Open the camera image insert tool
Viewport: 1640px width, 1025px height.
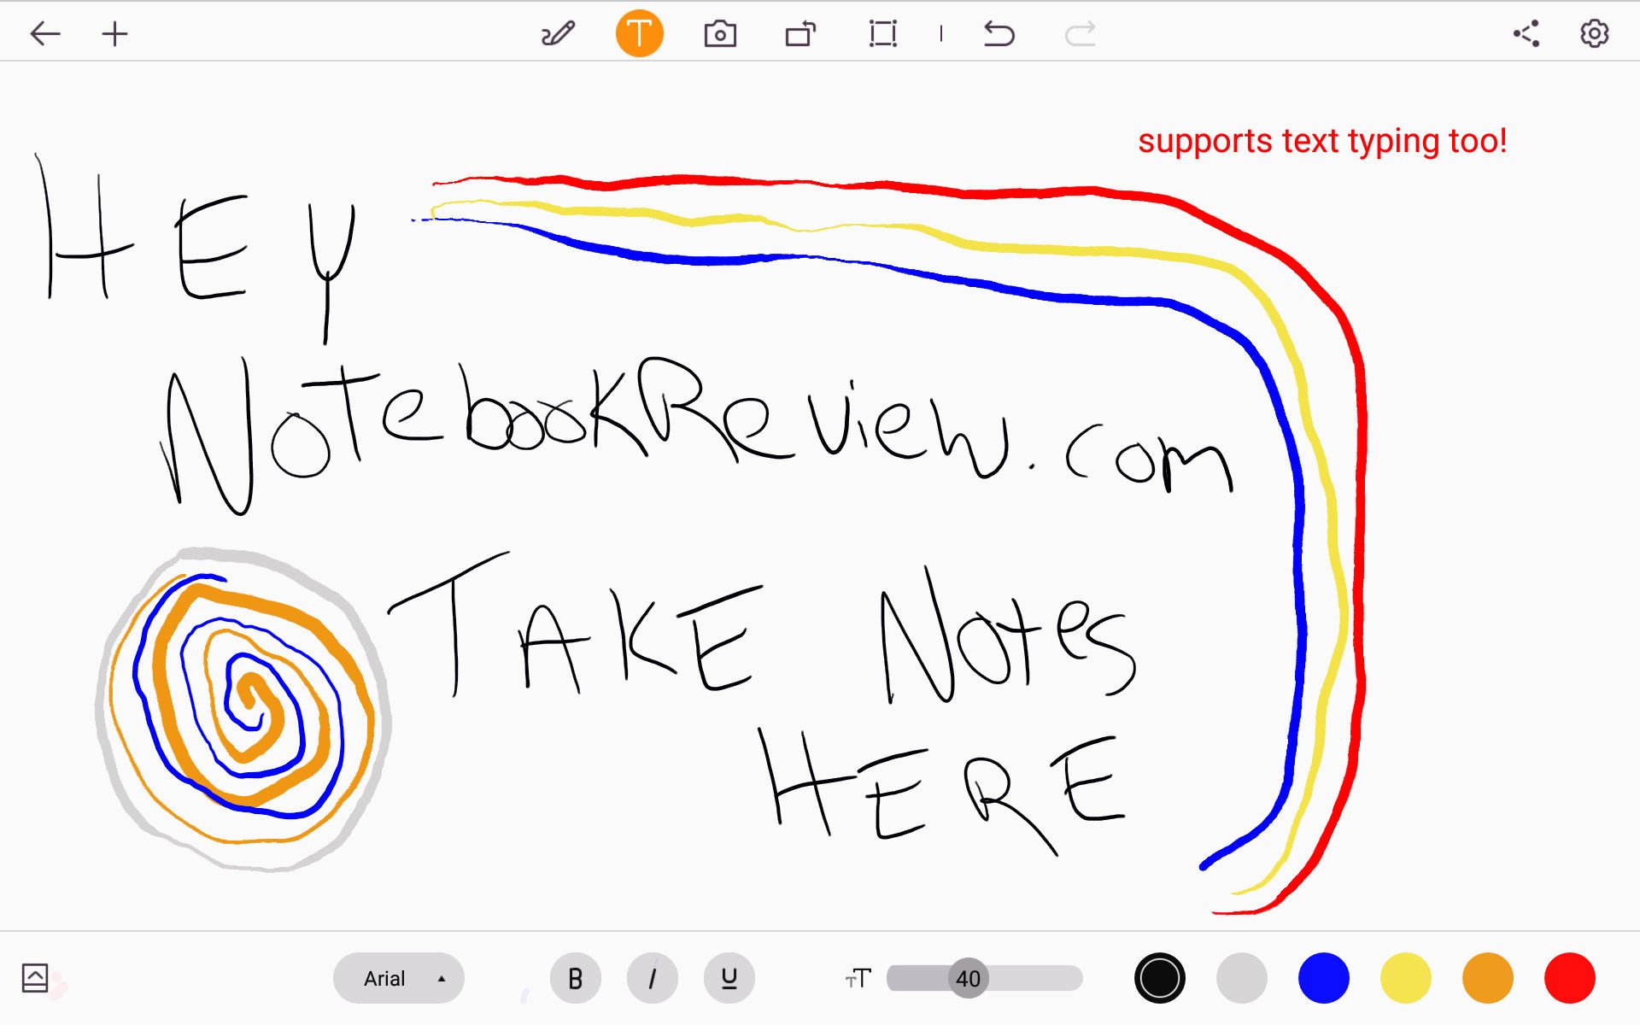coord(720,34)
